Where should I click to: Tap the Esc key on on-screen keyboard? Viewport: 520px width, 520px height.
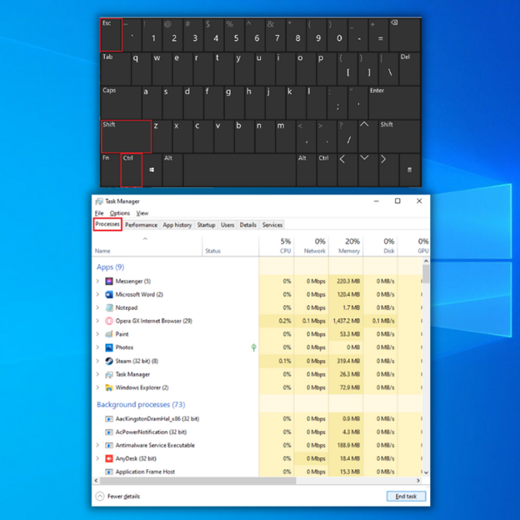pyautogui.click(x=111, y=35)
